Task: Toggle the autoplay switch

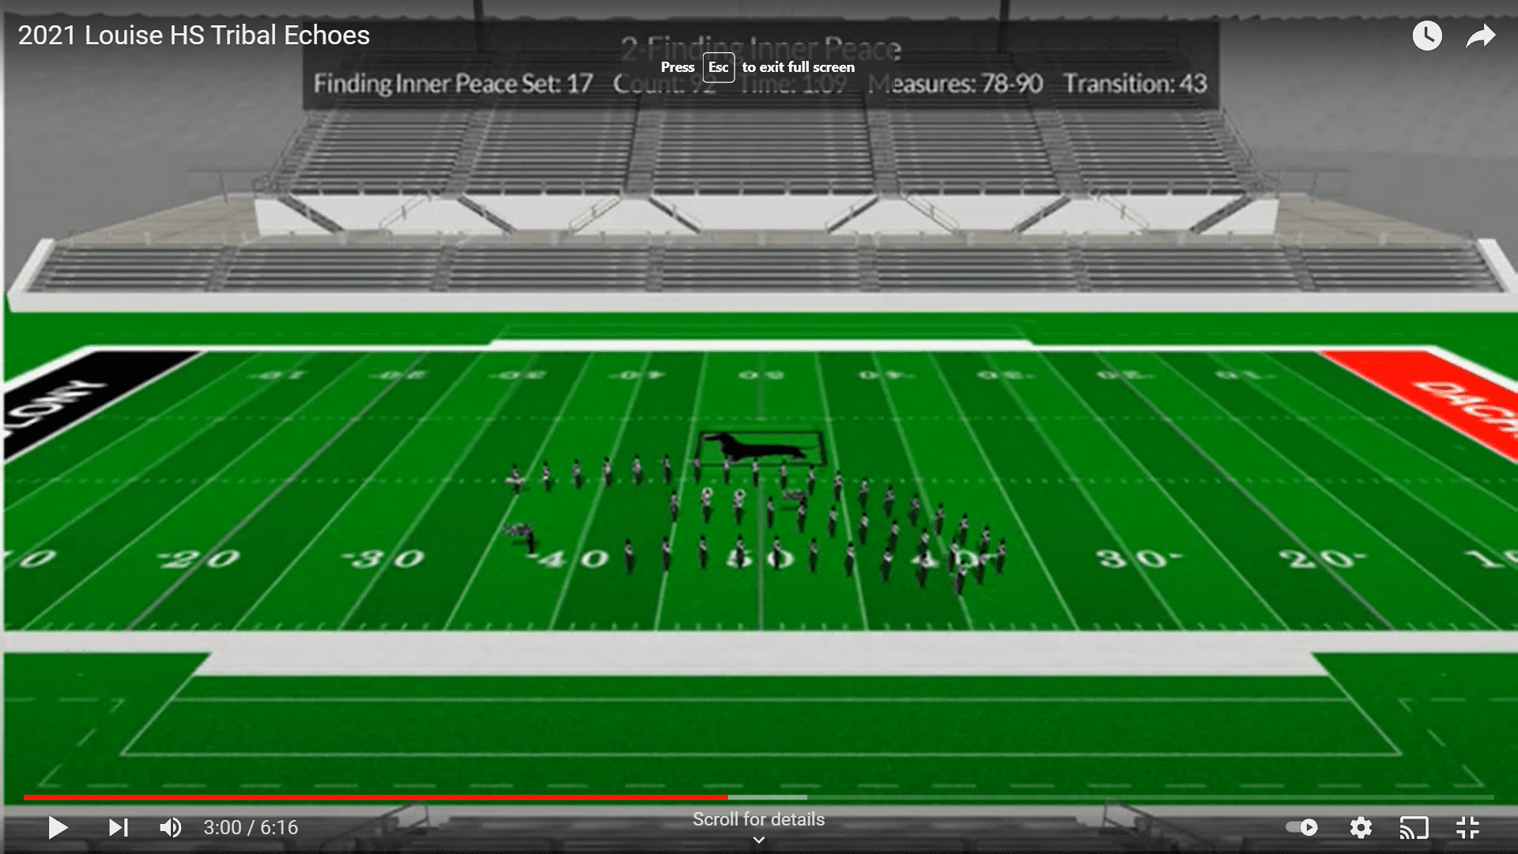Action: (1301, 827)
